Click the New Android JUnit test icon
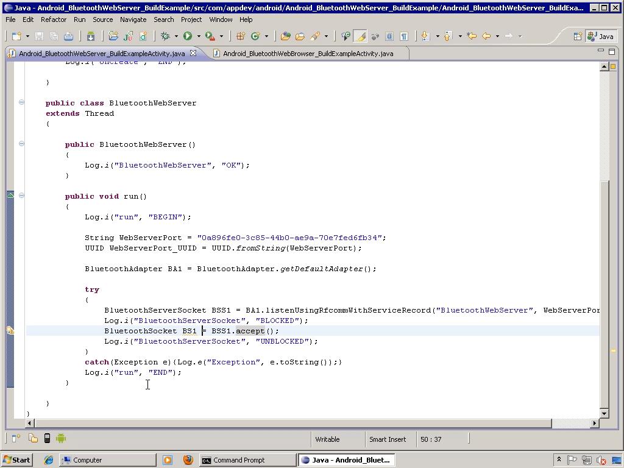 tap(128, 36)
